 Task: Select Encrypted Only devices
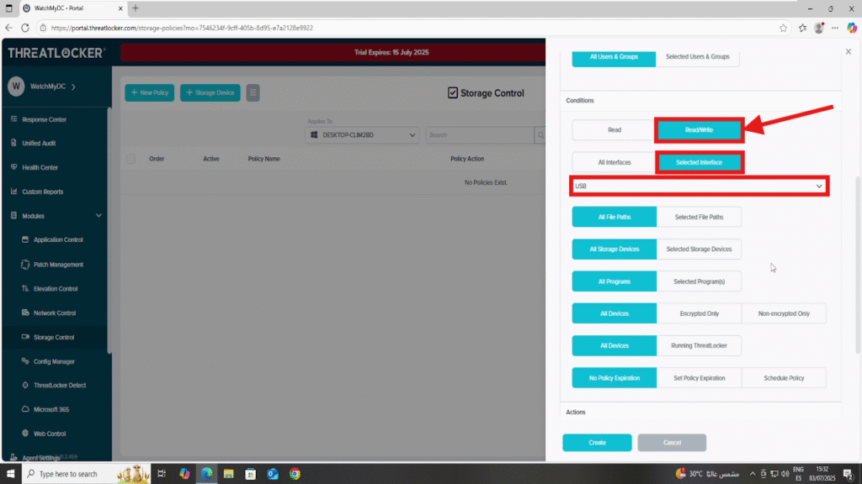(x=699, y=313)
